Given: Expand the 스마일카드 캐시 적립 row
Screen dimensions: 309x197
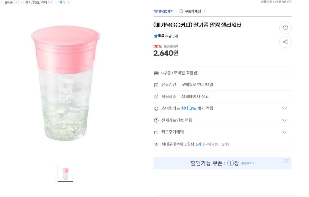Looking at the screenshot, I should 284,109.
